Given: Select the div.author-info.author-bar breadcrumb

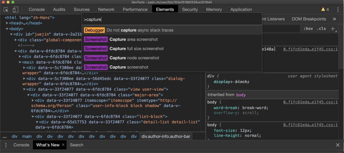Looking at the screenshot, I should (x=166, y=136).
